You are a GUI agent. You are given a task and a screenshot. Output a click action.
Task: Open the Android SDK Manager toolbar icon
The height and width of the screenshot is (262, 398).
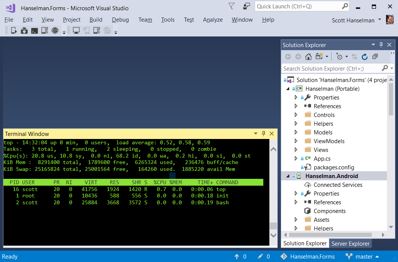click(24, 30)
